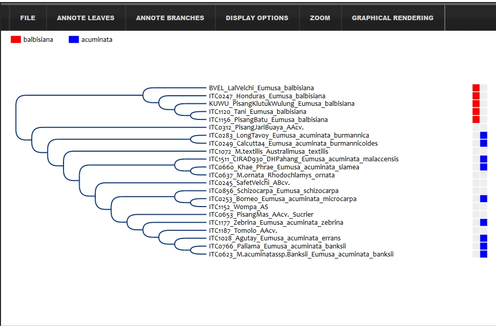496x326 pixels.
Task: Open the FILE menu
Action: point(28,18)
